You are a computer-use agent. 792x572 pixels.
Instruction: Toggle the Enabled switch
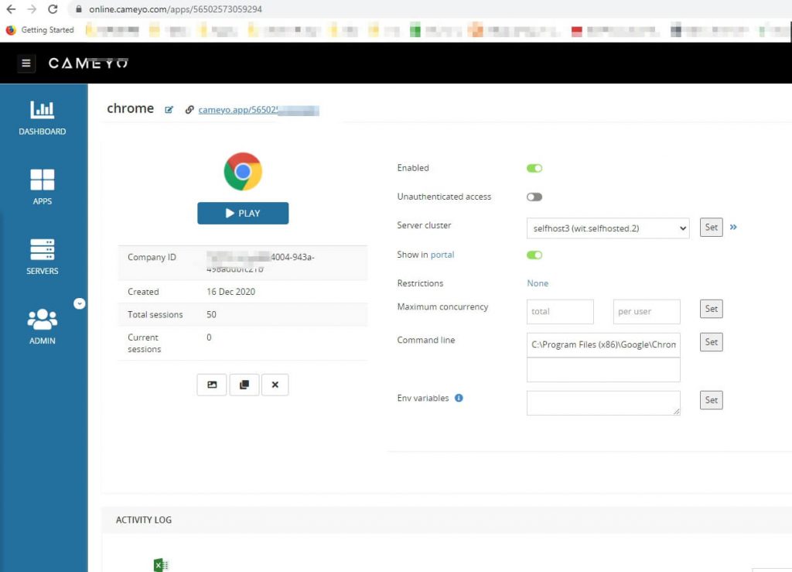coord(534,168)
